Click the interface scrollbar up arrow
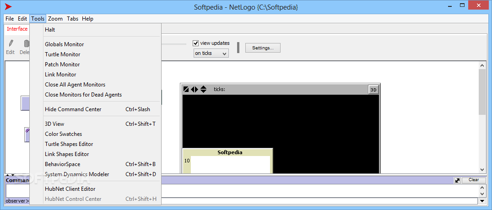The height and width of the screenshot is (210, 492). (482, 65)
